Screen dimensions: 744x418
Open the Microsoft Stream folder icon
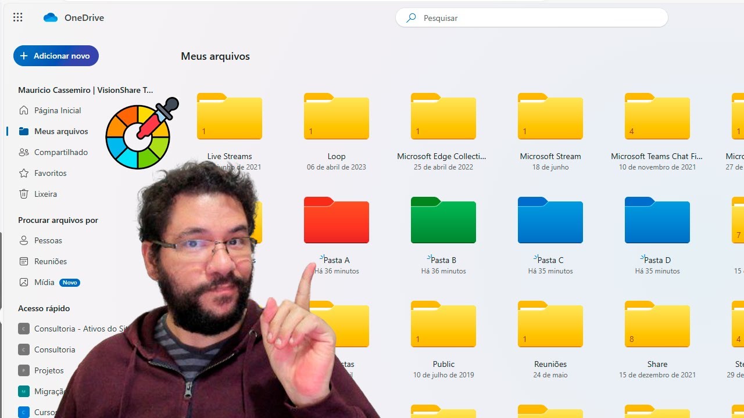550,116
